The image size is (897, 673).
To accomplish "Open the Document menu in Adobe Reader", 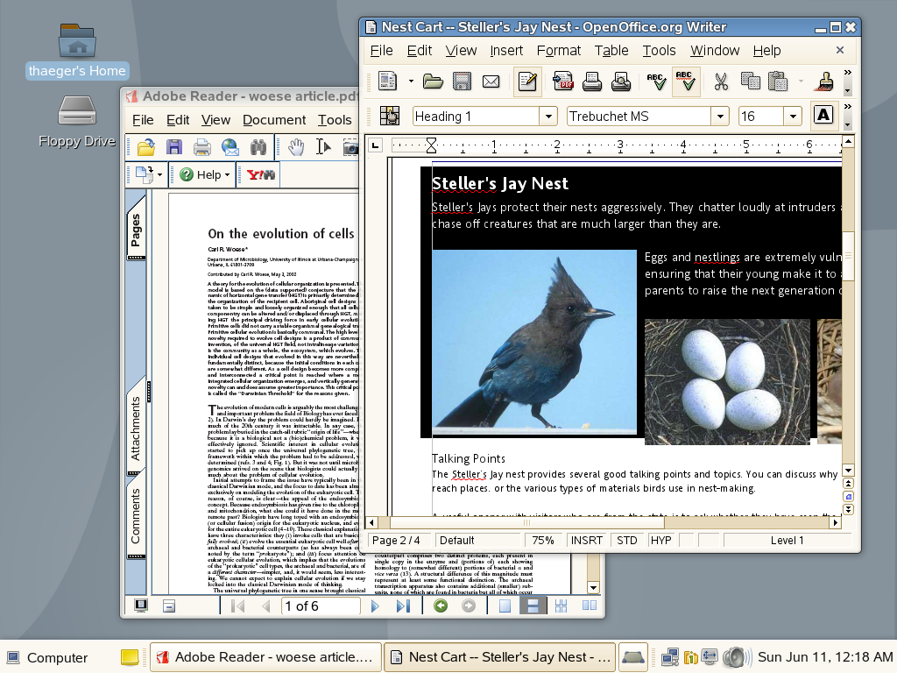I will point(274,120).
